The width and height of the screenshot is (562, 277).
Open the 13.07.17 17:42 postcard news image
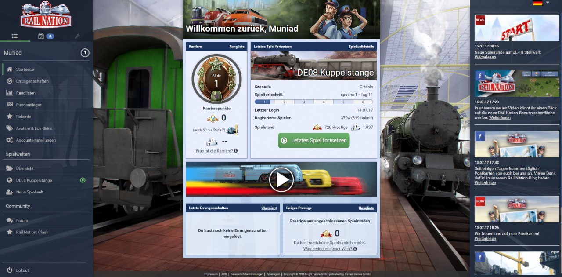pos(517,144)
